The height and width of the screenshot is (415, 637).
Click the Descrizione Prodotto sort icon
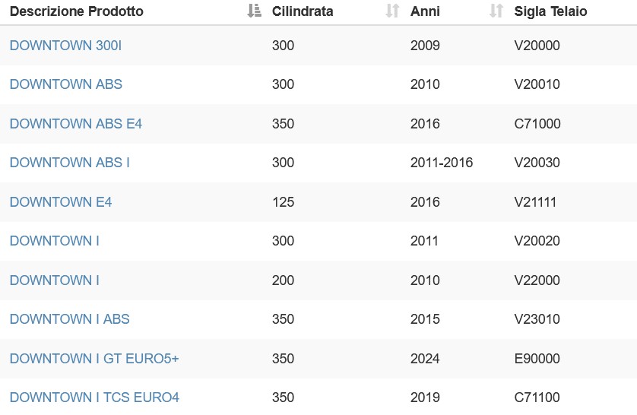255,11
